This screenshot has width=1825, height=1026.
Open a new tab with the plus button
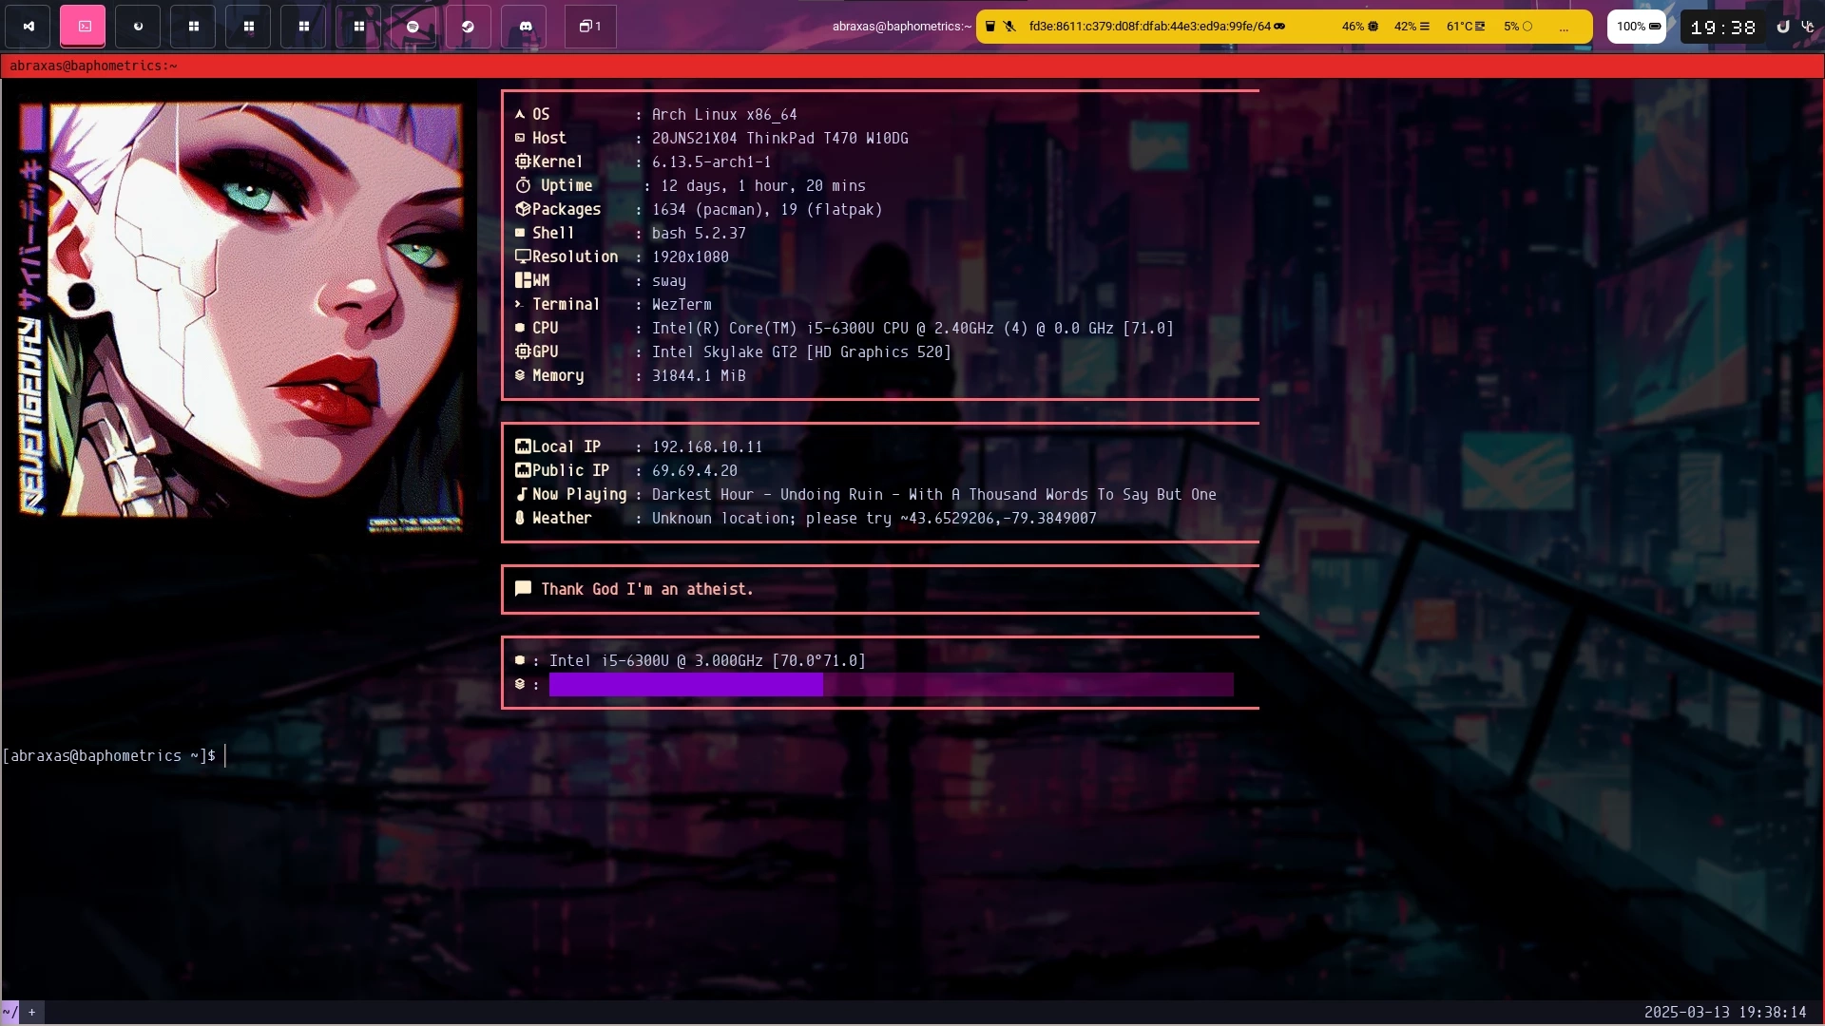pos(32,1013)
